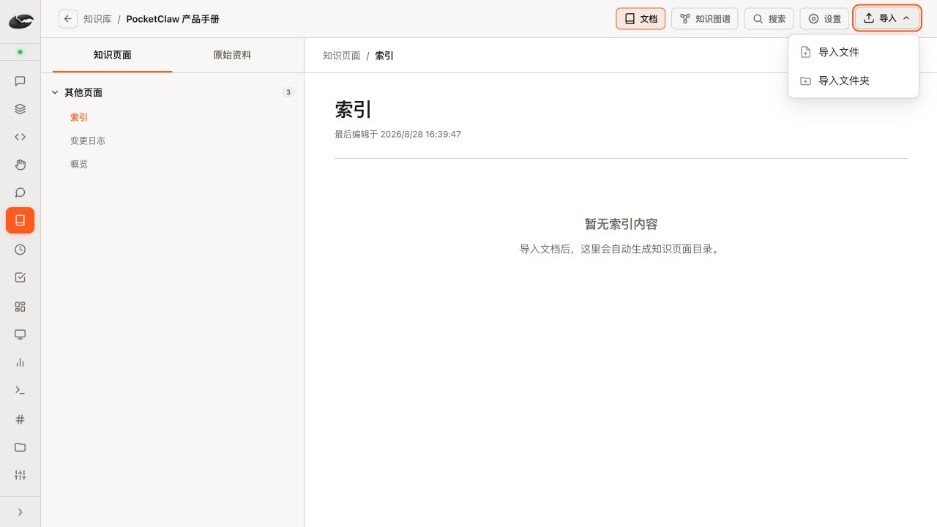Image resolution: width=937 pixels, height=527 pixels.
Task: Open the knowledge base book sidebar icon
Action: pyautogui.click(x=20, y=220)
